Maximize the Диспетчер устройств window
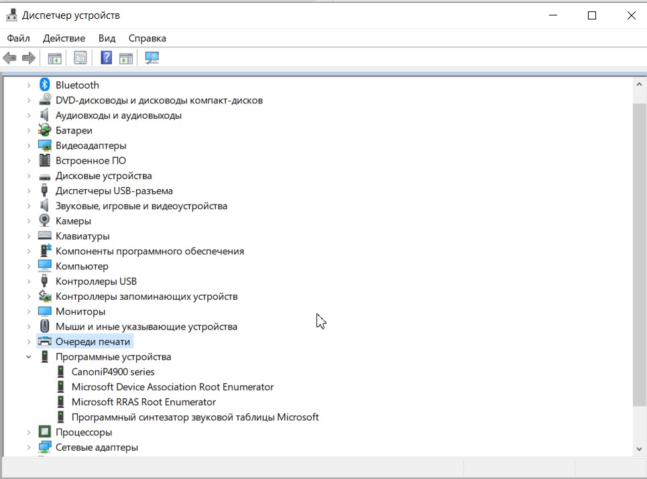Viewport: 647px width, 479px height. point(592,15)
